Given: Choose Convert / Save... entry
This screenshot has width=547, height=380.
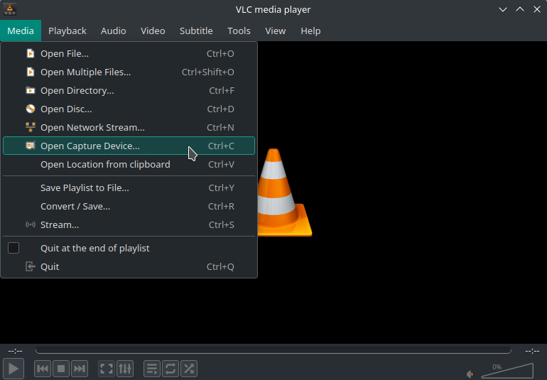Looking at the screenshot, I should [x=129, y=206].
